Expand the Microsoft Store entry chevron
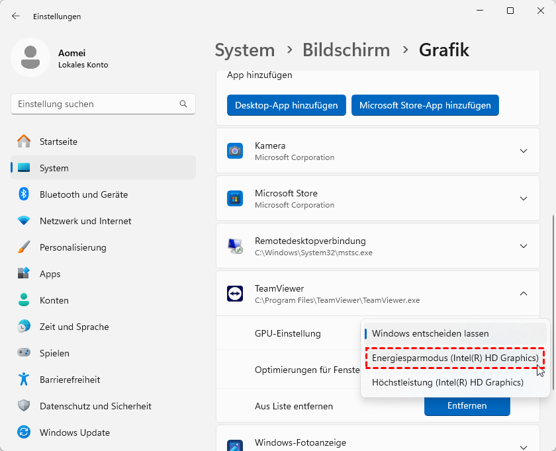The image size is (556, 451). pos(524,198)
